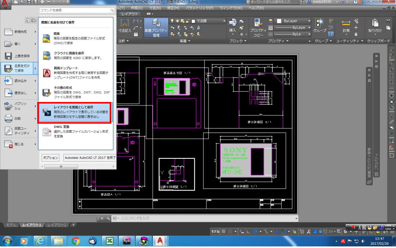Screen dimensions: 396x248
Task: Click the recent documents icon in application menu
Action: pyautogui.click(x=28, y=20)
